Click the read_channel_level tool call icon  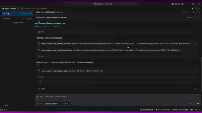39,50
